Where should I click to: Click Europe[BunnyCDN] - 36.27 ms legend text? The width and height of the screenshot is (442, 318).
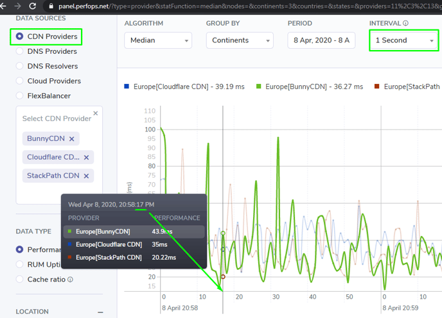click(x=314, y=87)
